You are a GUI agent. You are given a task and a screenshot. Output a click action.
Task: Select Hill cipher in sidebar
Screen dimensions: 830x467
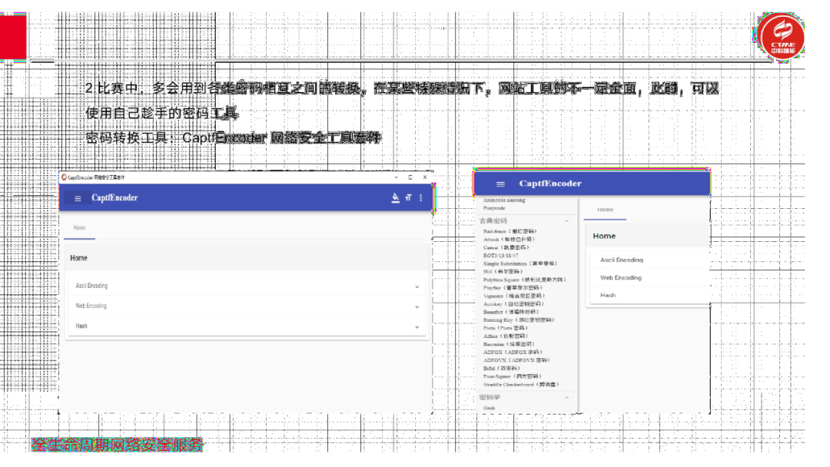point(503,271)
